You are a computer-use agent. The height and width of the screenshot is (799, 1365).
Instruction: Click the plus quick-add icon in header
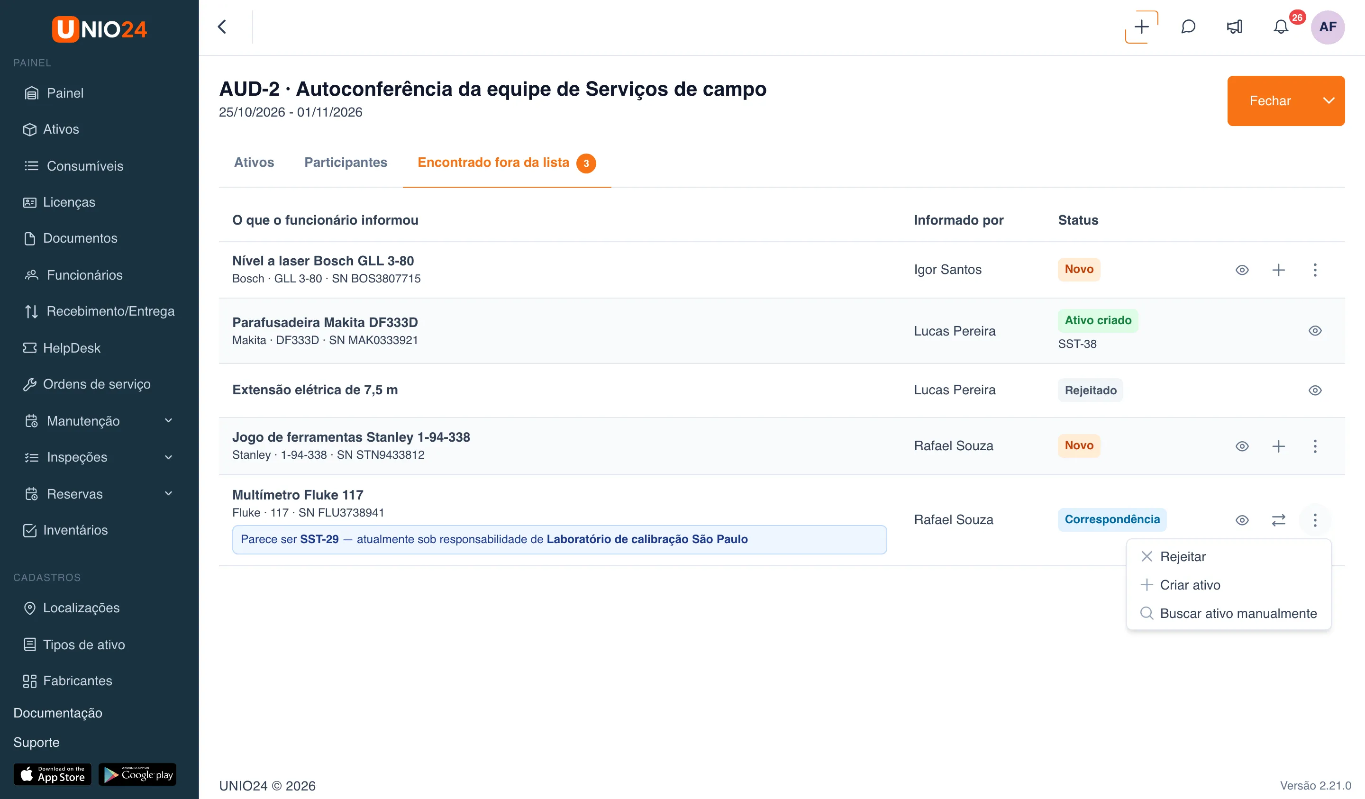pos(1141,27)
